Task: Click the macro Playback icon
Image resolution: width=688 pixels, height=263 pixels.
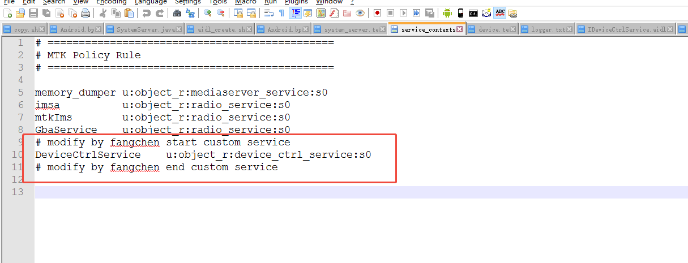Action: pos(403,12)
